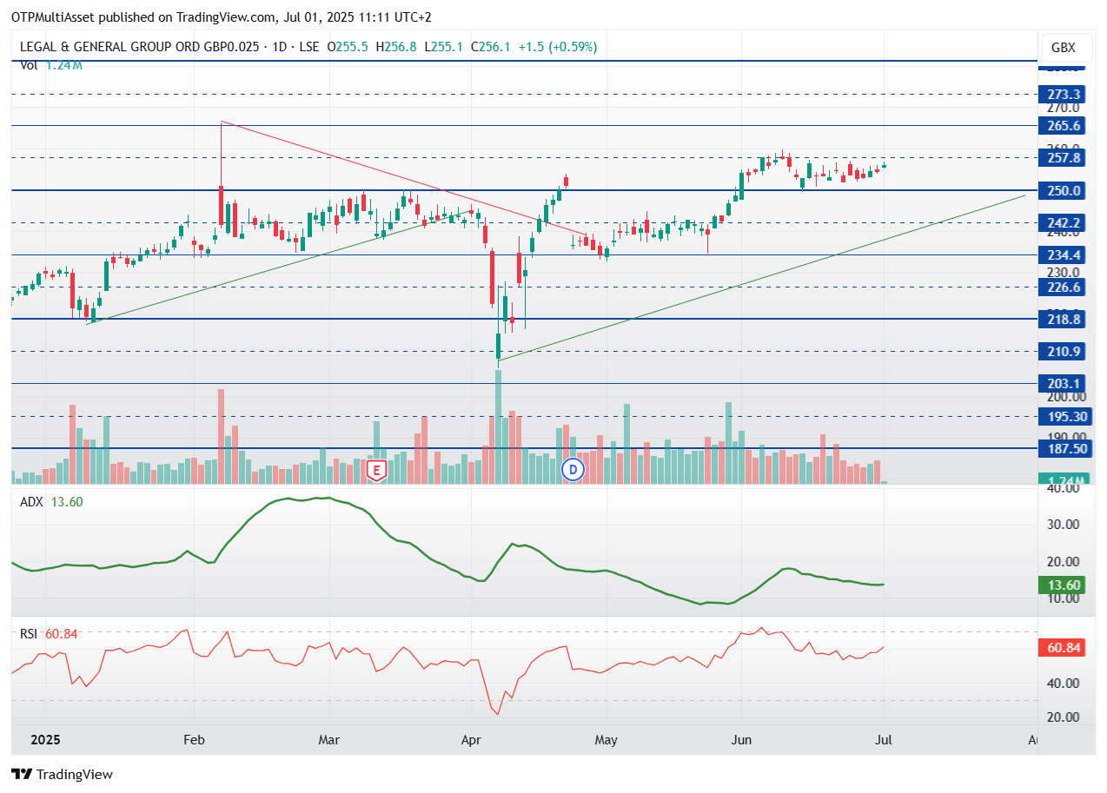The image size is (1107, 793).
Task: Click the low price L255.1 value
Action: [x=444, y=47]
